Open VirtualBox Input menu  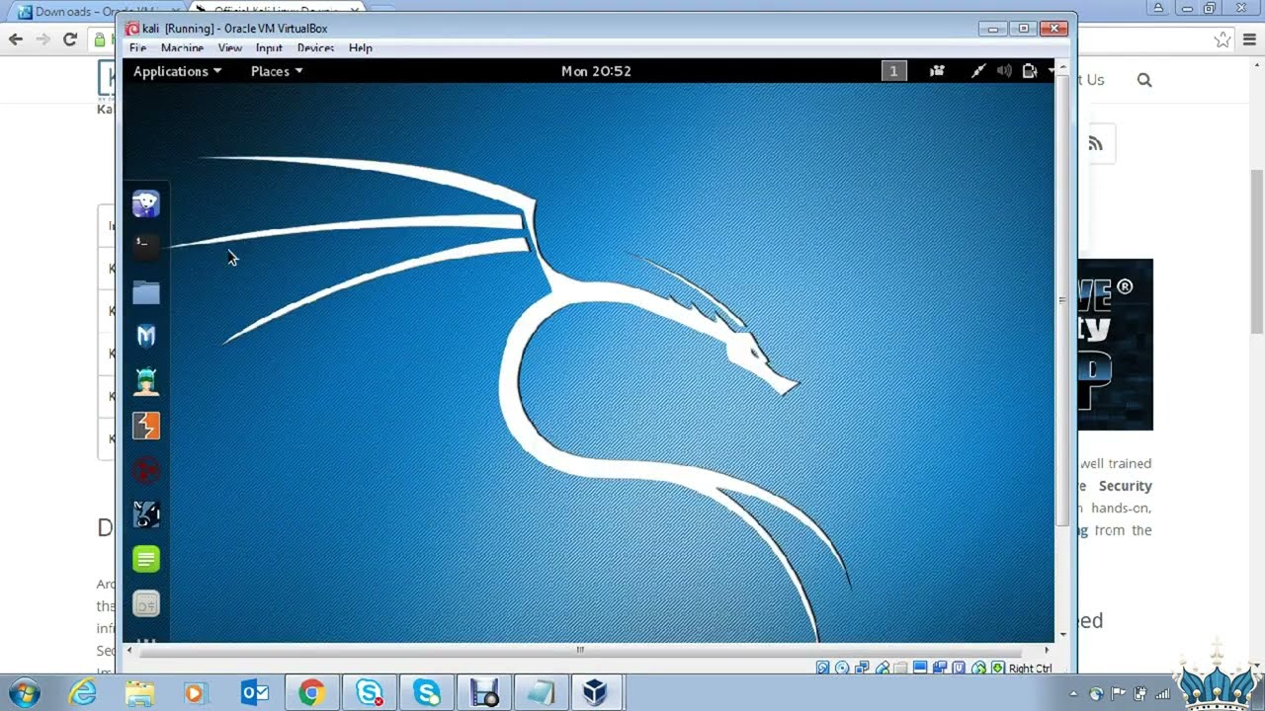coord(269,47)
